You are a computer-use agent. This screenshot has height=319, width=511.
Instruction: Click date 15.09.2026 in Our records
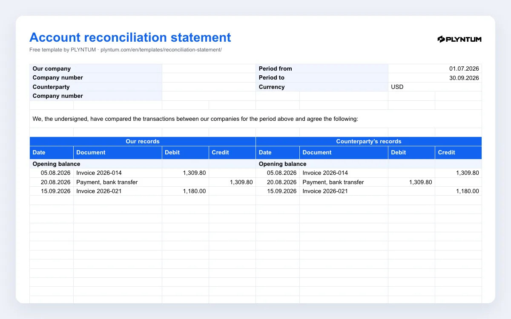coord(56,191)
